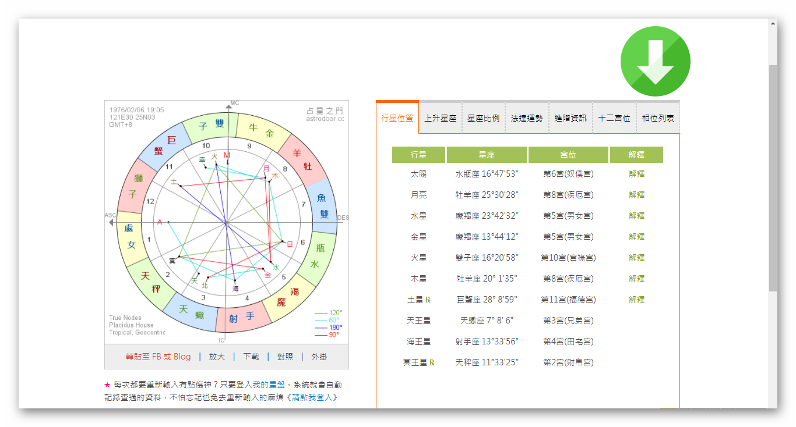Select the 冥王星 planet cell

click(x=418, y=362)
